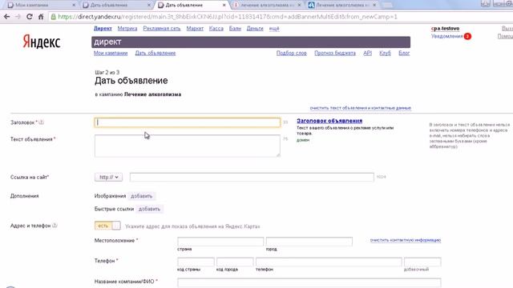Click the help icon next to Заголовок
Image resolution: width=513 pixels, height=288 pixels.
click(x=41, y=122)
